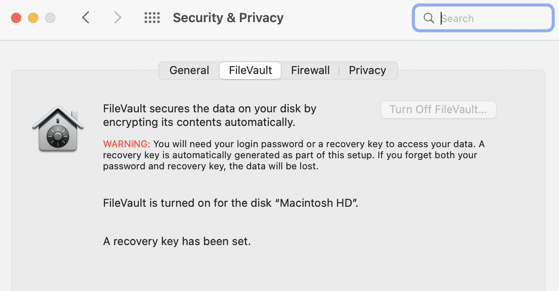Click the "A recovery key has been set" text
This screenshot has height=291, width=559.
[x=177, y=242]
